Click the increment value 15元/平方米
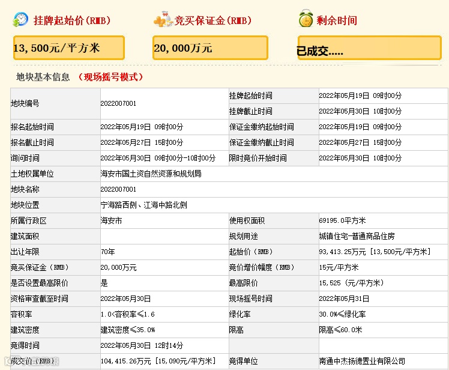449x370 pixels. 339,268
